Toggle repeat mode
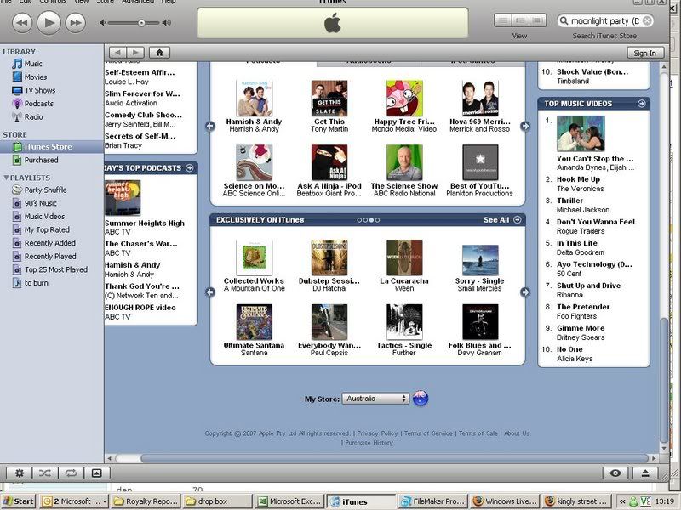This screenshot has height=510, width=681. [x=71, y=473]
